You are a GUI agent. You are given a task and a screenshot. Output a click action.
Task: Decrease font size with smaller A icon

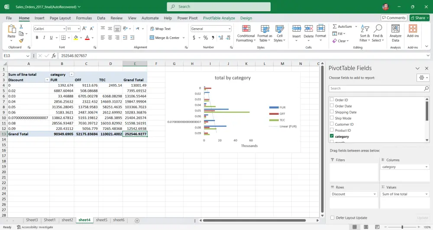[92, 29]
